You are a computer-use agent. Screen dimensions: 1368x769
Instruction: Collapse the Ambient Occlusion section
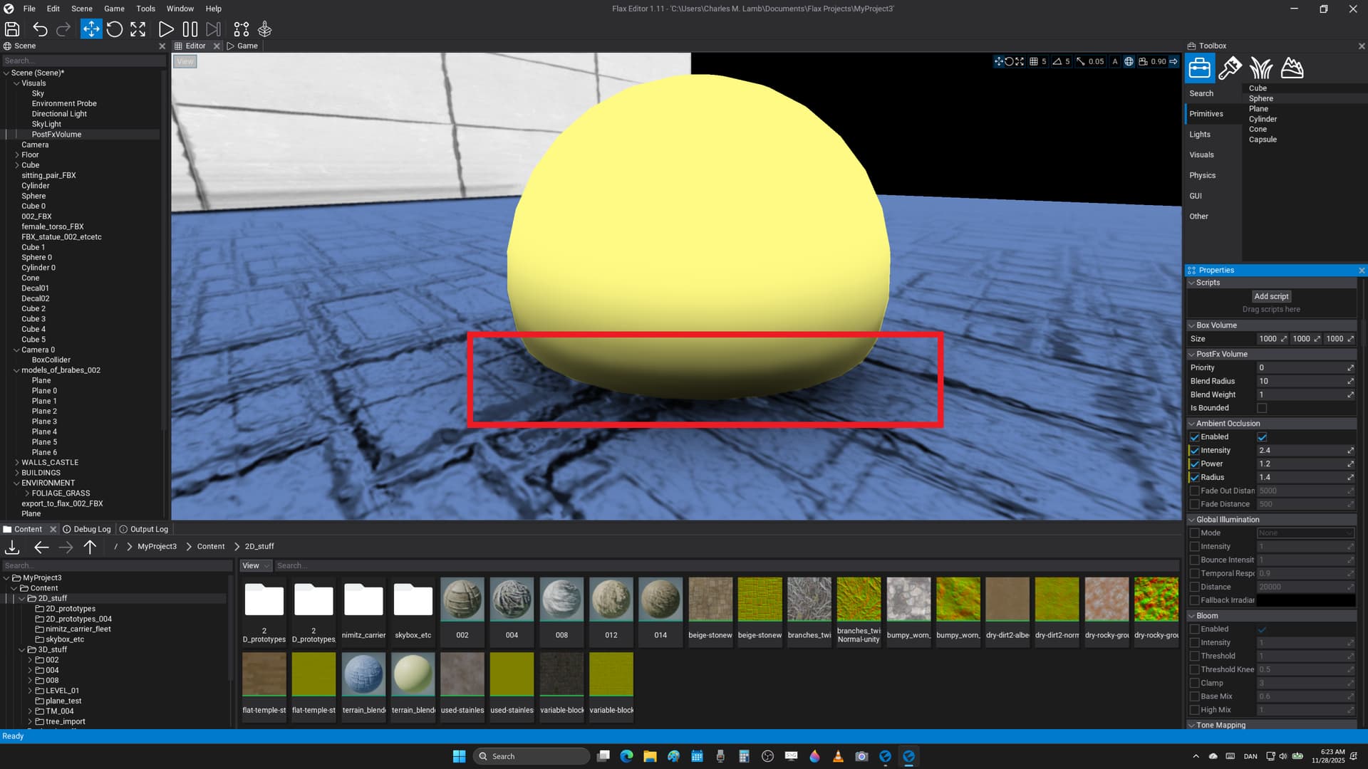pyautogui.click(x=1191, y=424)
